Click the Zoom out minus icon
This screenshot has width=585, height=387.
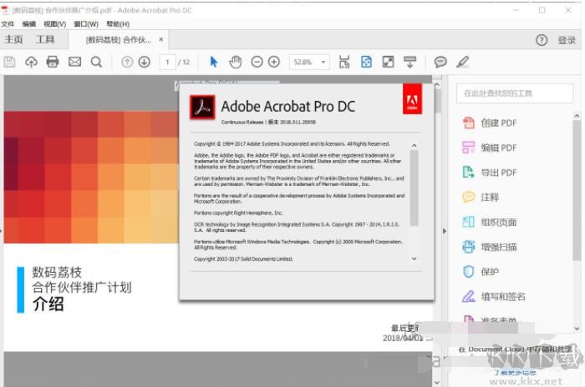click(257, 62)
